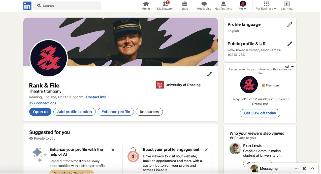Open the Me profile menu
321x174 pixels.
(x=243, y=6)
